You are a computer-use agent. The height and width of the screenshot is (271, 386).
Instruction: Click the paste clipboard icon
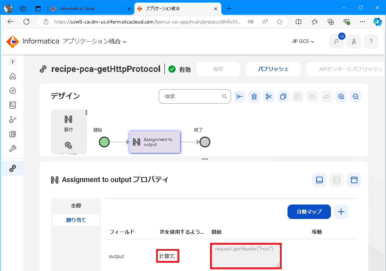coord(298,96)
